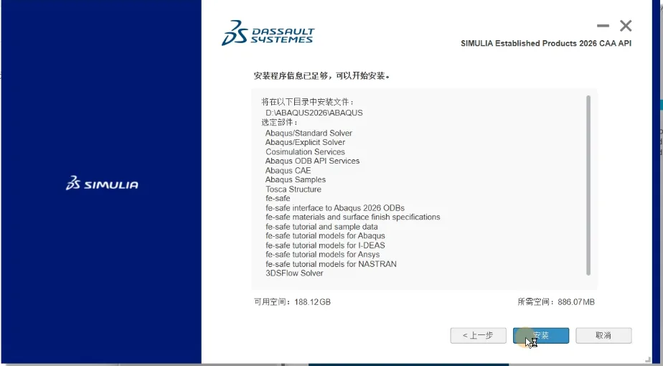Select the Abaqus/Standard Solver line

tap(309, 133)
